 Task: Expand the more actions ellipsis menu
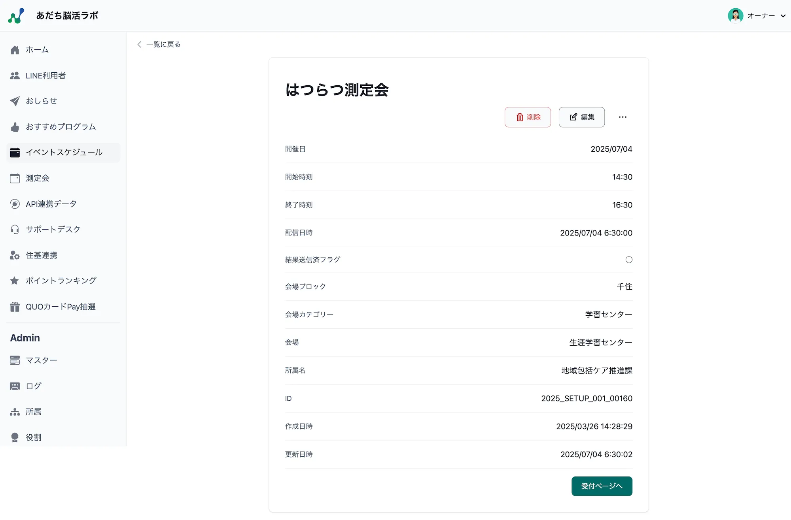pyautogui.click(x=623, y=117)
